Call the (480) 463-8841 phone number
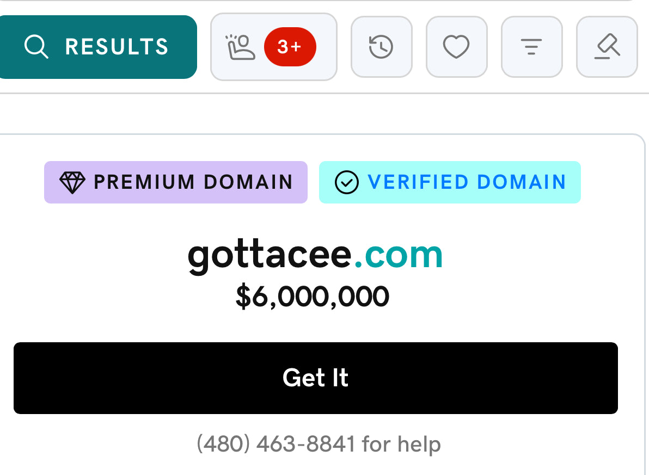 pos(276,444)
